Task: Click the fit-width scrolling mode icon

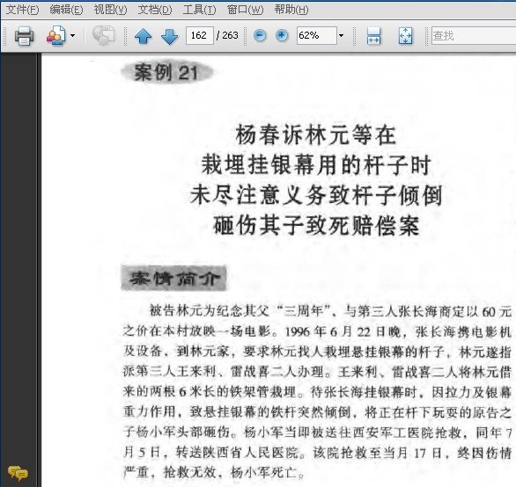Action: tap(373, 36)
